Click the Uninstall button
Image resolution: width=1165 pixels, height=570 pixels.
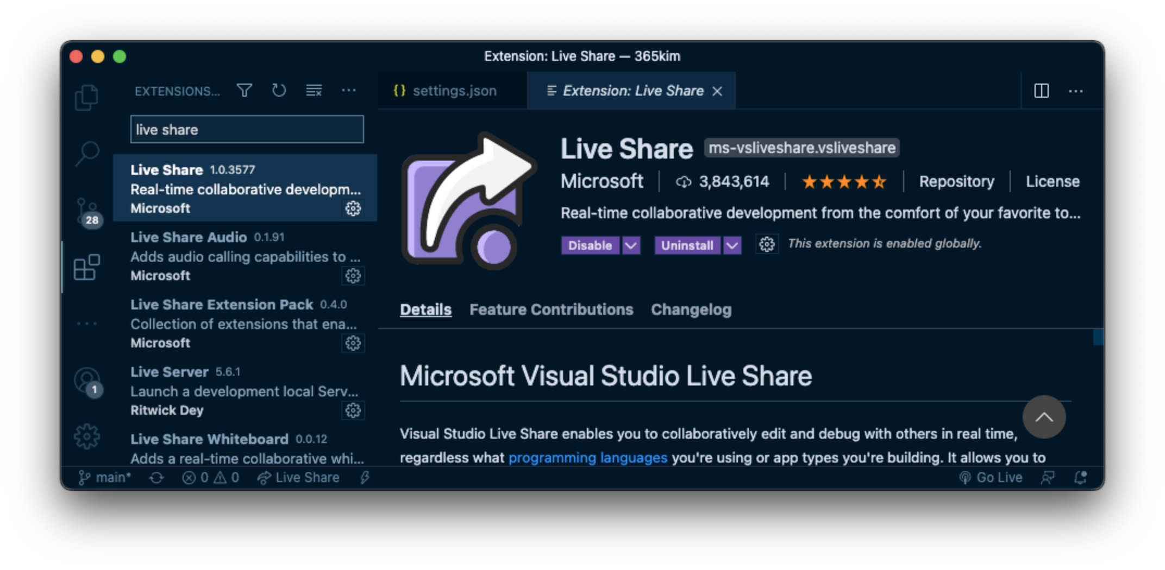[687, 245]
